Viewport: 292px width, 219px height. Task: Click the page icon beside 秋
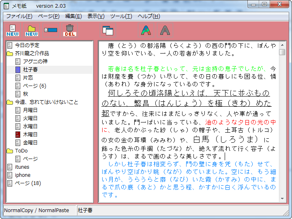point(18,94)
